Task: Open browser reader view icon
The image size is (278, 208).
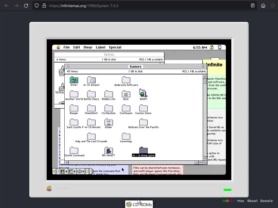Action: pos(253,6)
